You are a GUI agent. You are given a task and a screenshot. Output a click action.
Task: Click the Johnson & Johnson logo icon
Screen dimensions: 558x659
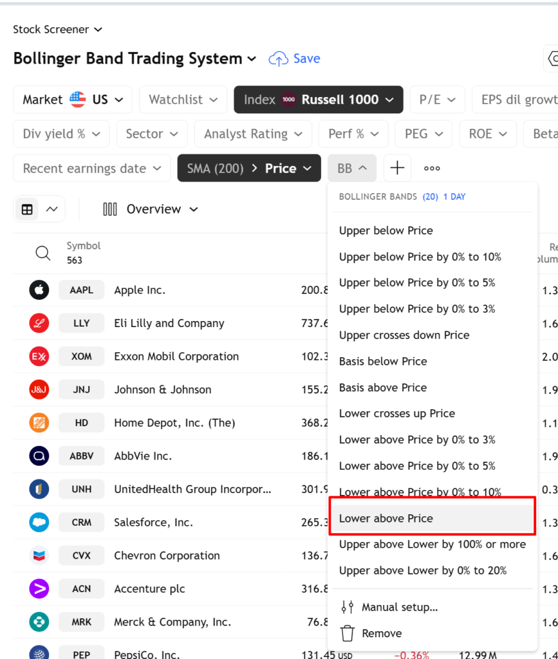tap(39, 389)
